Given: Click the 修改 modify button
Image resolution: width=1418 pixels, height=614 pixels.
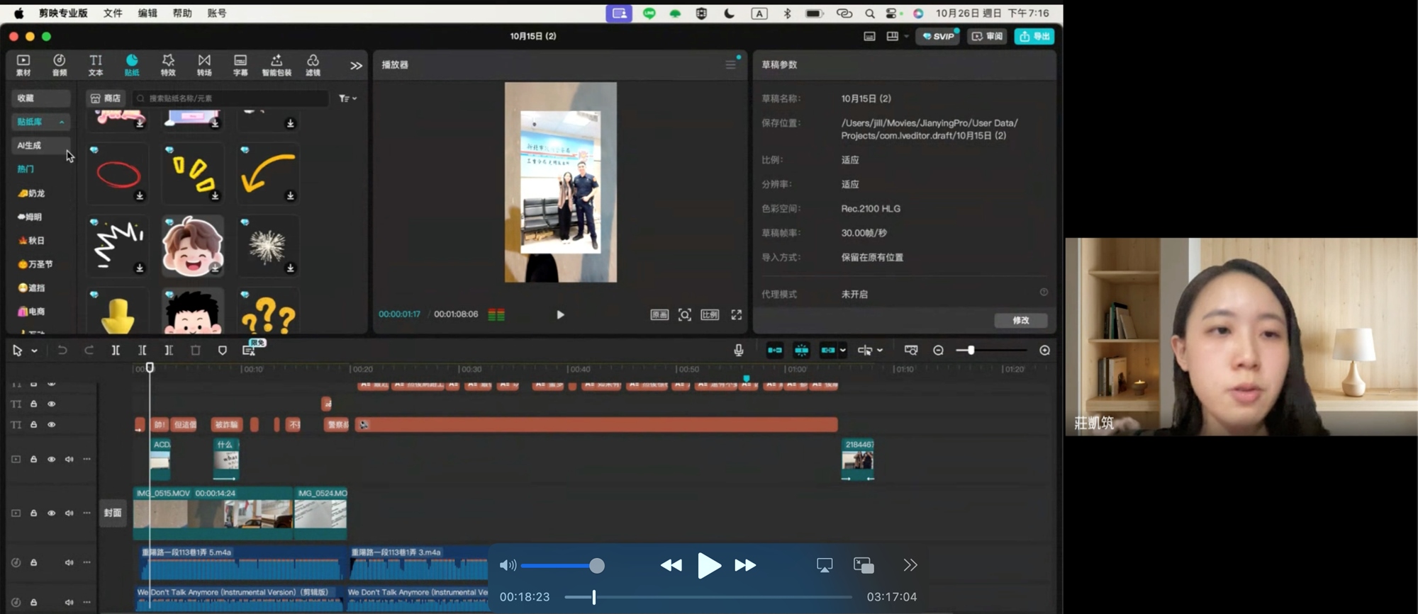Looking at the screenshot, I should (1020, 320).
